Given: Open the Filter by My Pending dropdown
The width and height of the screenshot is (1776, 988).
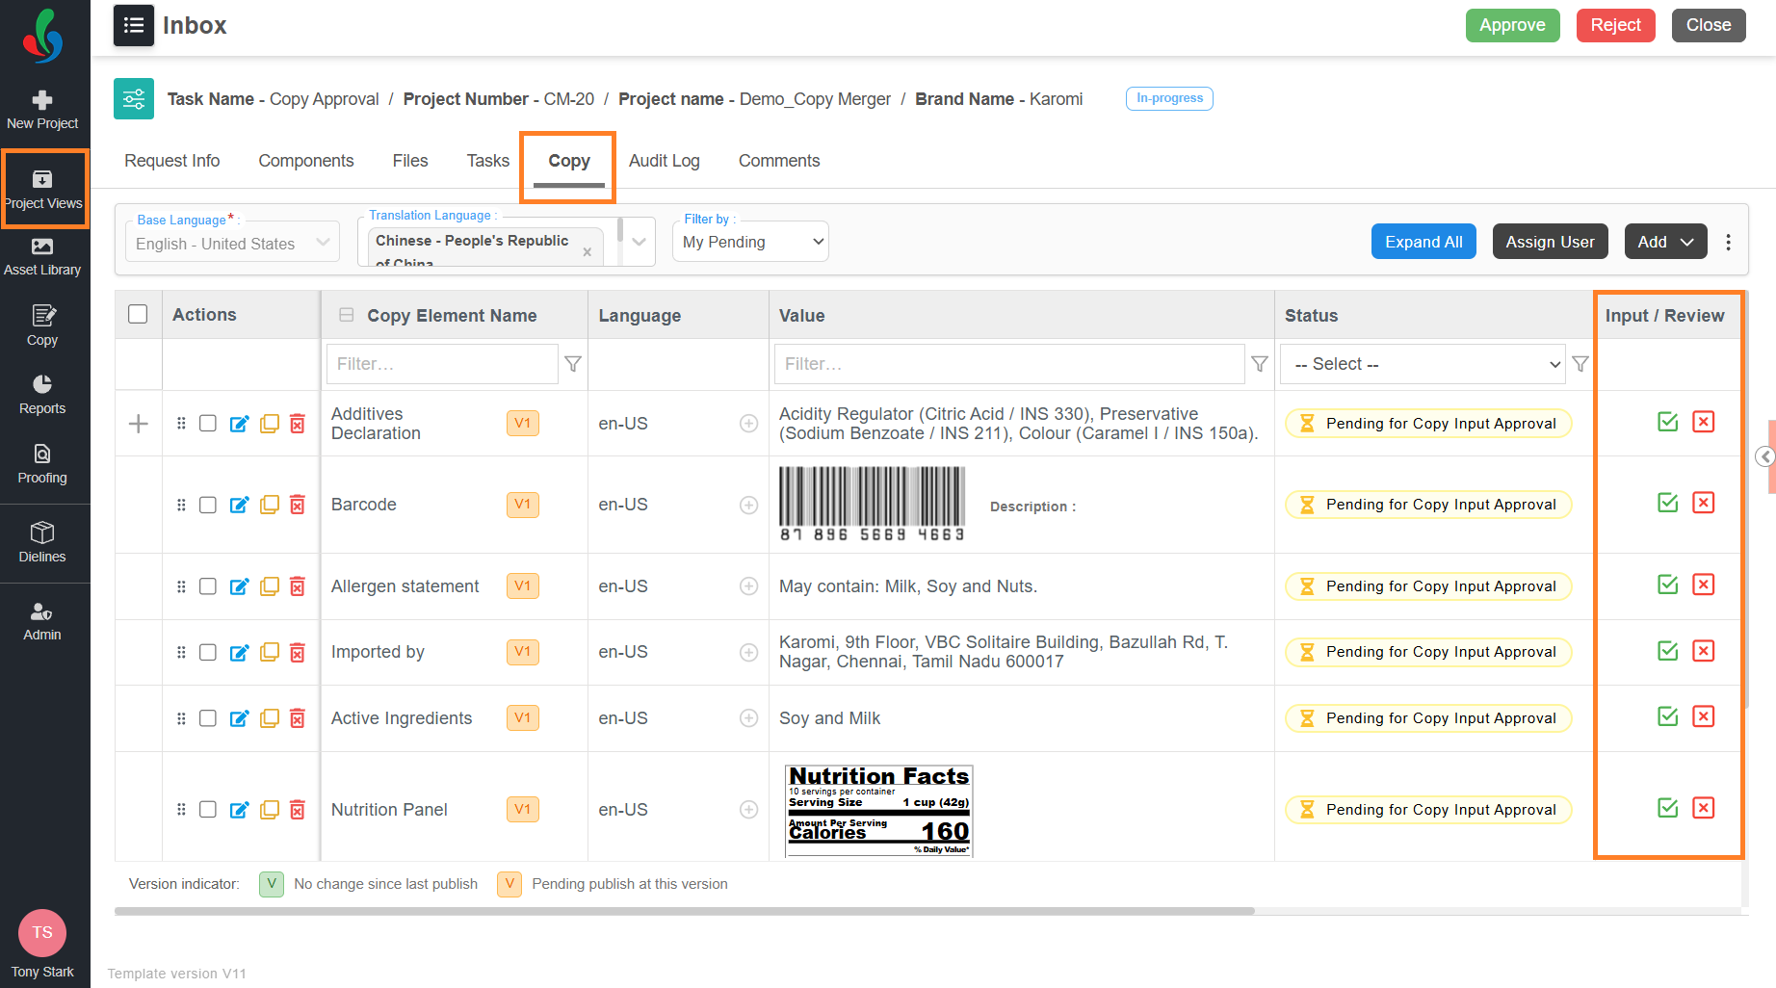Looking at the screenshot, I should point(751,242).
